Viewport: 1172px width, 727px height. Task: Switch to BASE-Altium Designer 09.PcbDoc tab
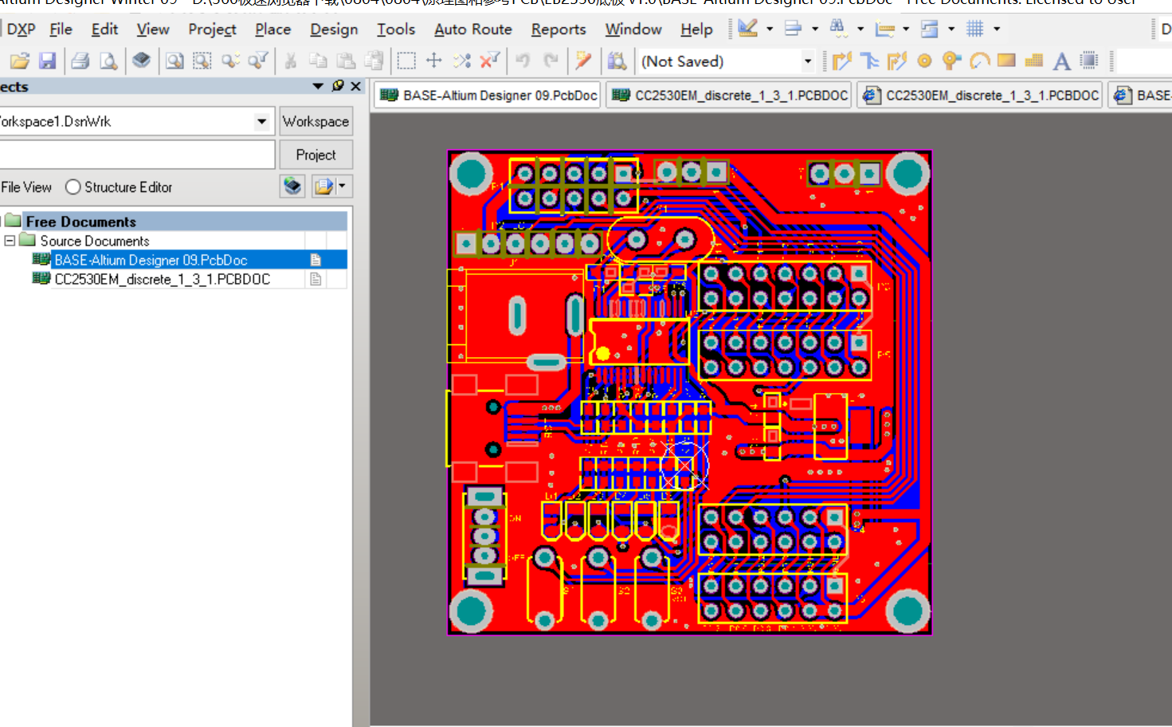tap(488, 96)
